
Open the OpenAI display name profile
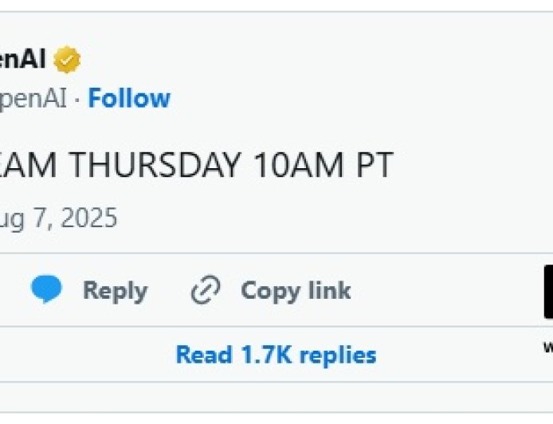pyautogui.click(x=22, y=59)
